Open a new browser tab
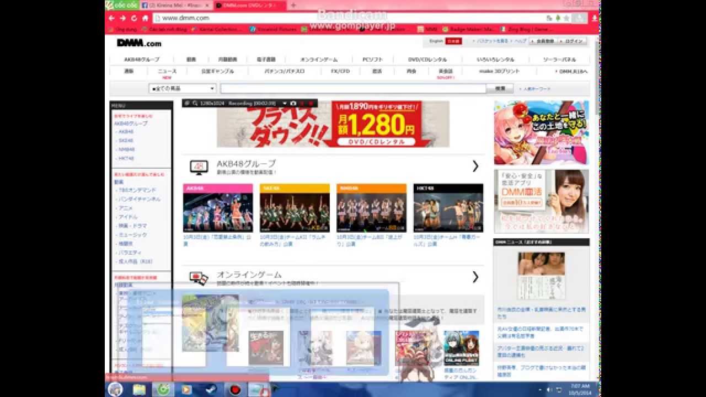 (x=293, y=5)
